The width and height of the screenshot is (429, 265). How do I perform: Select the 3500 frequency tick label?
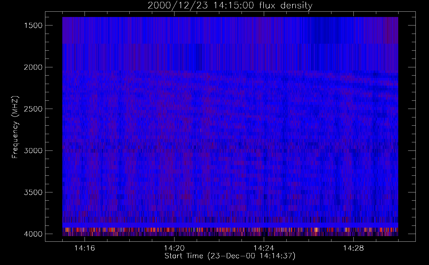point(33,192)
